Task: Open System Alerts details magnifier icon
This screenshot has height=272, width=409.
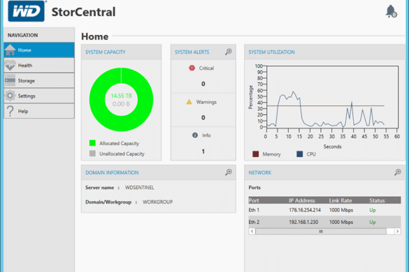Action: click(x=229, y=52)
